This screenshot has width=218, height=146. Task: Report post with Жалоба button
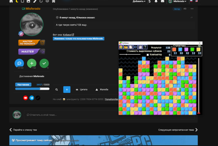point(102,90)
